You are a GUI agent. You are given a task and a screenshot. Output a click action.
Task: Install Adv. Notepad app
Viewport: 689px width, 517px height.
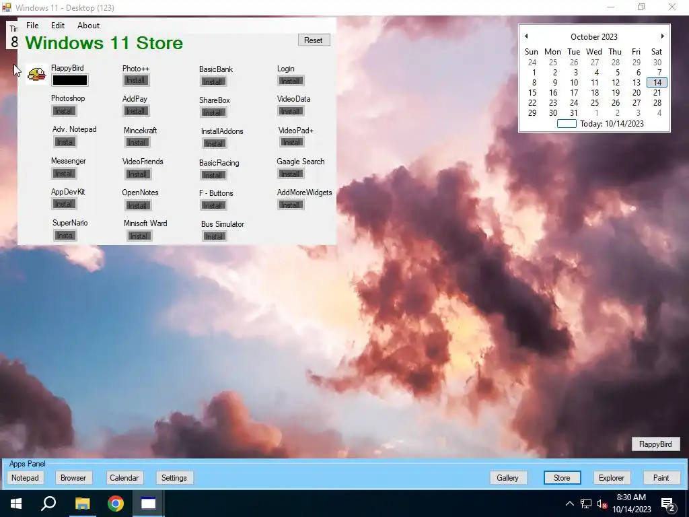click(x=65, y=142)
